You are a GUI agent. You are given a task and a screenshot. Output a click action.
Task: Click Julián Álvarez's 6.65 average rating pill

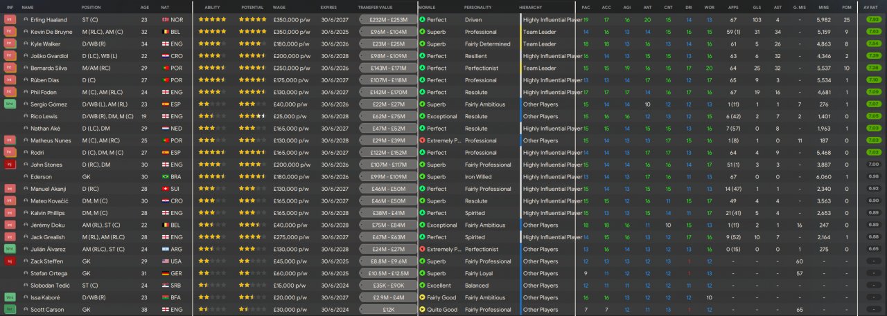tap(874, 250)
